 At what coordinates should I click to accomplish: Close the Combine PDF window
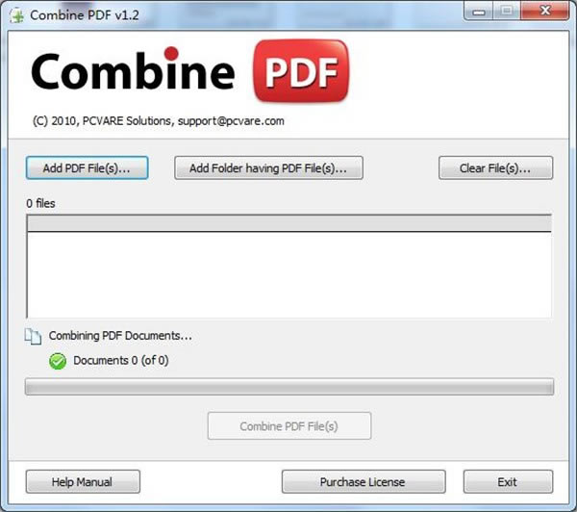click(x=545, y=11)
